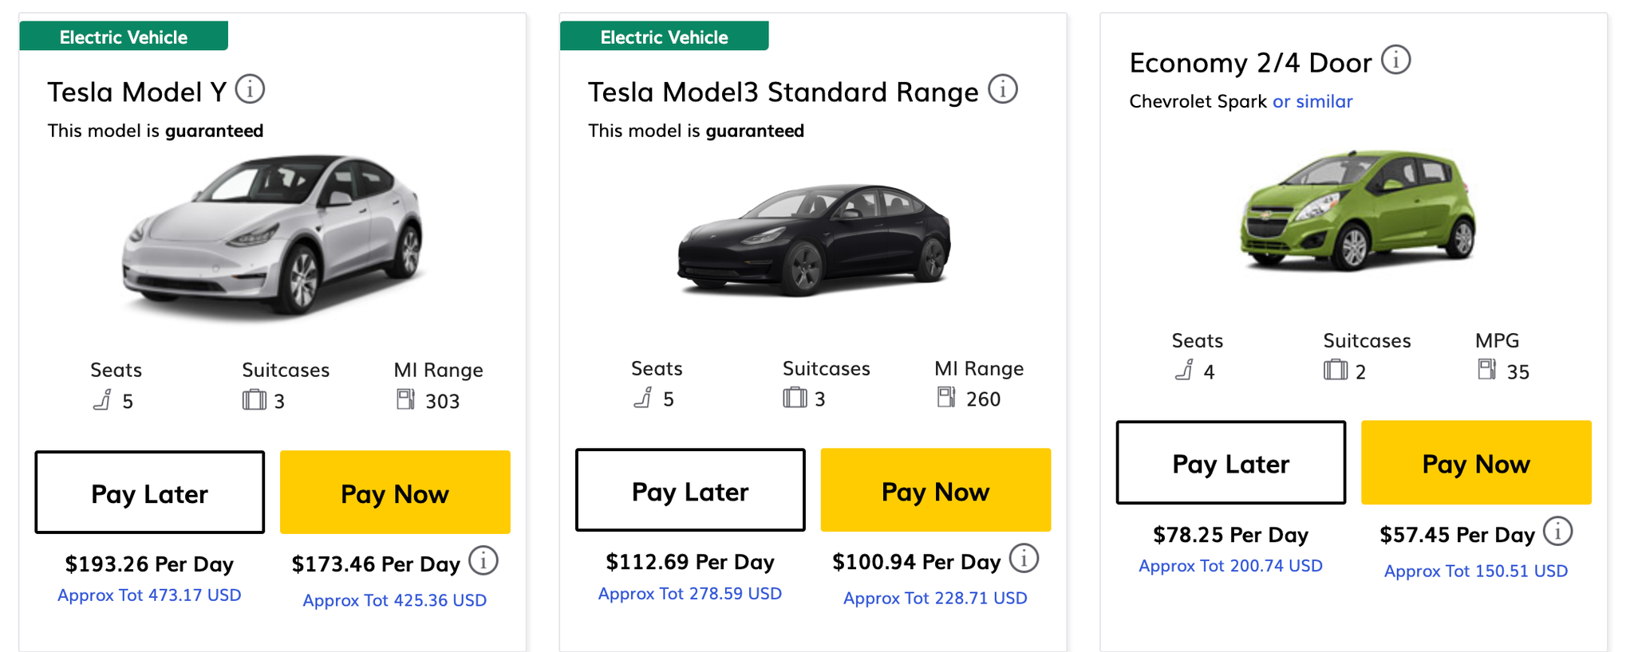Select Pay Later on the Chevrolet Spark
Viewport: 1634px width, 652px height.
click(1231, 463)
